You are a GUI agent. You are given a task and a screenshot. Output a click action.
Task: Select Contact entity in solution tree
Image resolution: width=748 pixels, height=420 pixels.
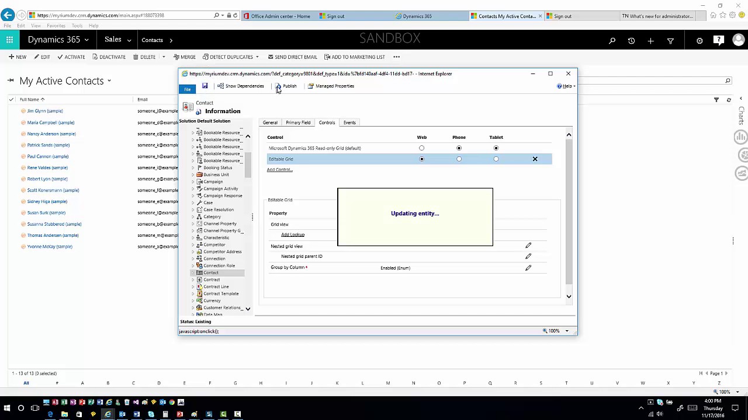pyautogui.click(x=211, y=273)
